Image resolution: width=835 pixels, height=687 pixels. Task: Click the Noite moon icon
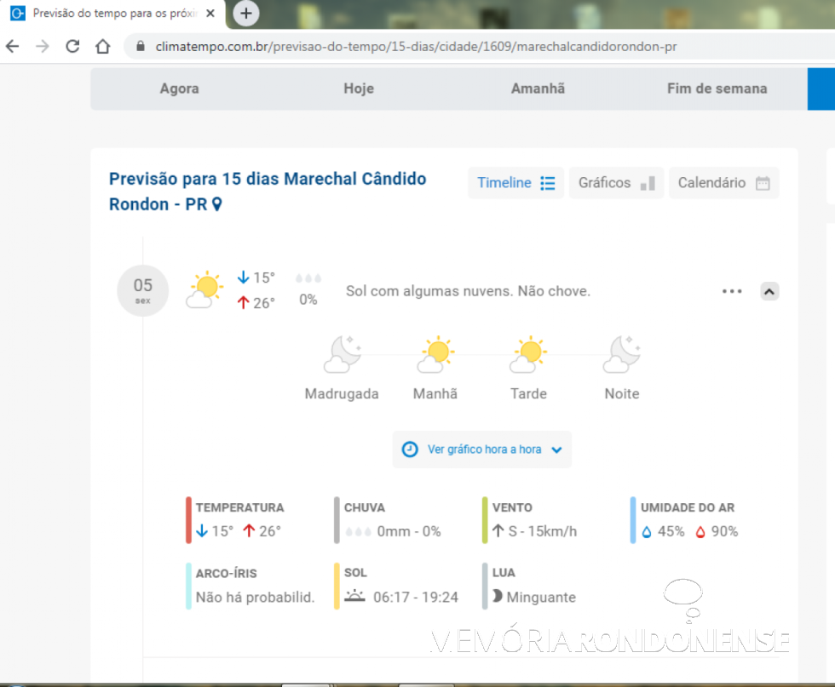click(x=622, y=355)
